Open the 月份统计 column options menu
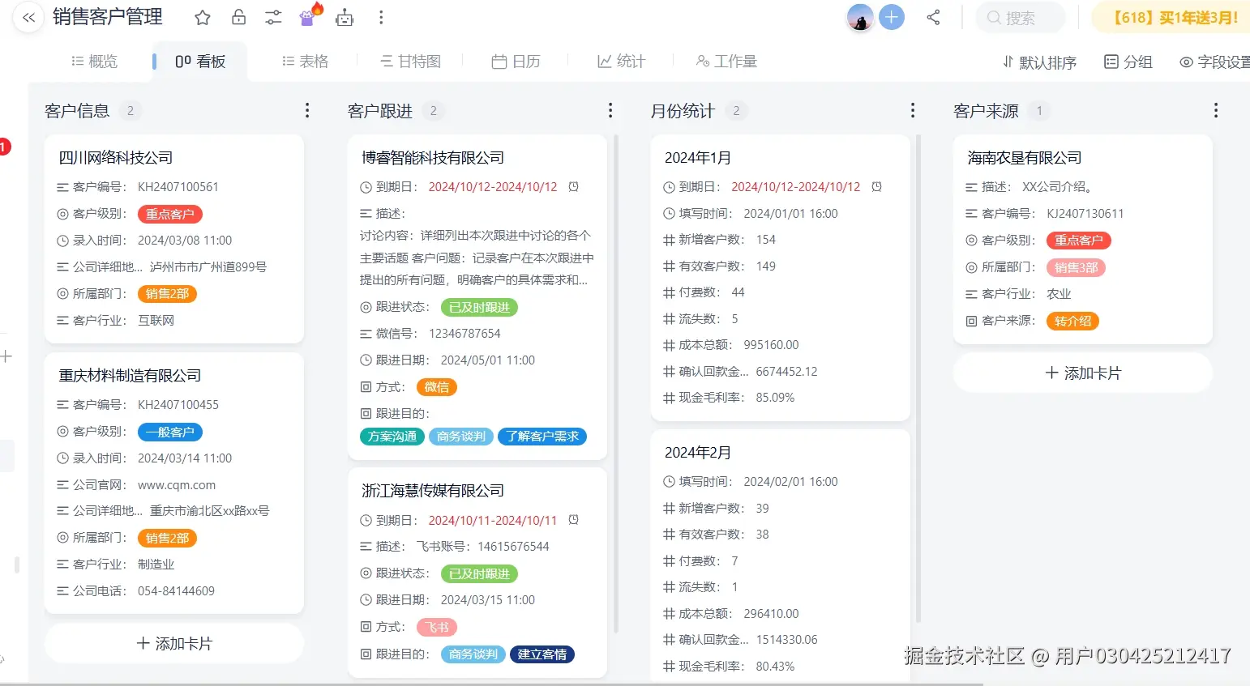1250x686 pixels. (x=913, y=110)
